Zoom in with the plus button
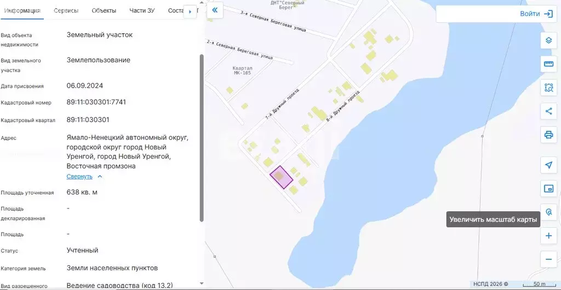561x290 pixels. point(548,236)
